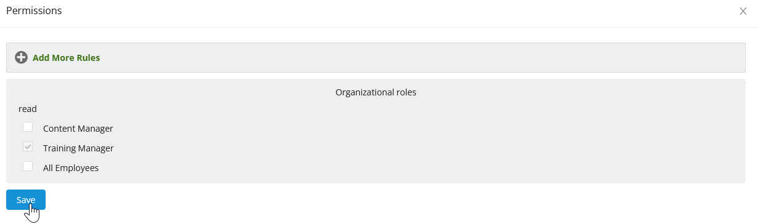Screen dimensions: 758x224
Task: Open the Add More Rules link
Action: click(66, 58)
